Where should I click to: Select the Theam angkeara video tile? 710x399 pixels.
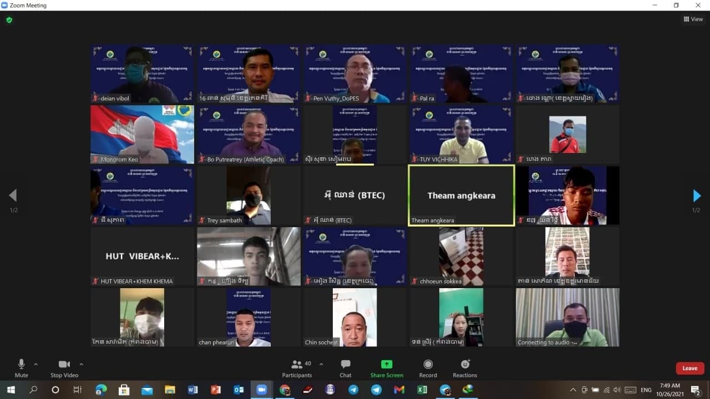pos(461,195)
